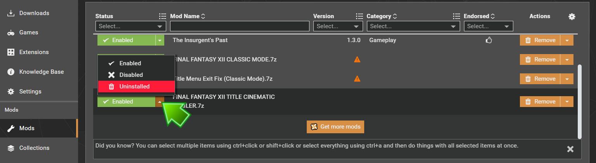Choose Uninstalled from the status menu
Image resolution: width=596 pixels, height=163 pixels.
coord(134,87)
